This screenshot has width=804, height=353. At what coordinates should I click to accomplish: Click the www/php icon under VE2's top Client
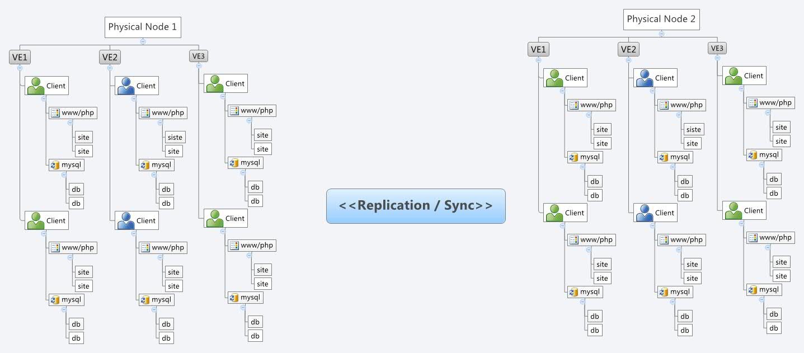click(x=162, y=112)
